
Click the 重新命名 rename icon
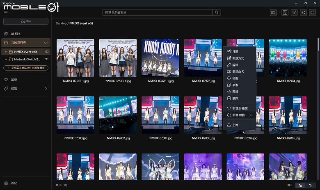click(229, 72)
